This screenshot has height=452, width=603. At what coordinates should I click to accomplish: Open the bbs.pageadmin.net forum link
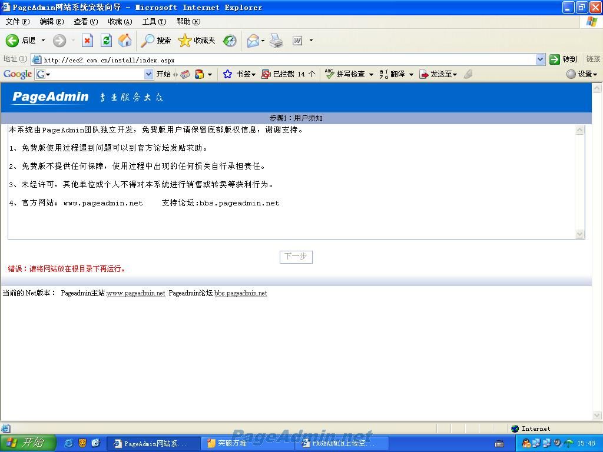pyautogui.click(x=240, y=293)
